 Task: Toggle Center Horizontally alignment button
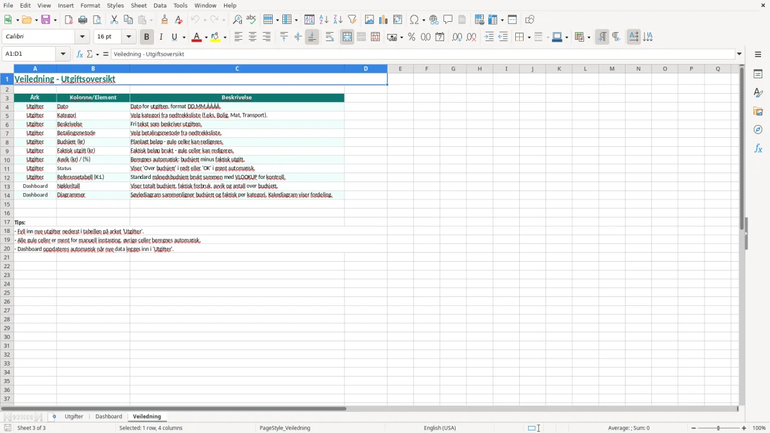pyautogui.click(x=252, y=37)
